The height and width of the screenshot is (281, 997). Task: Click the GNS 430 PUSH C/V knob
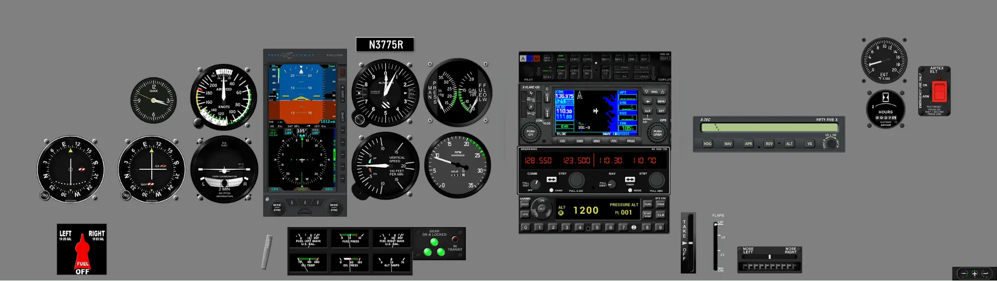click(x=531, y=133)
